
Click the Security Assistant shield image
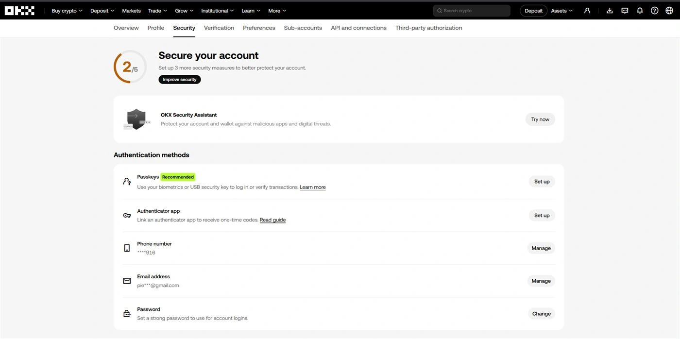[x=137, y=119]
